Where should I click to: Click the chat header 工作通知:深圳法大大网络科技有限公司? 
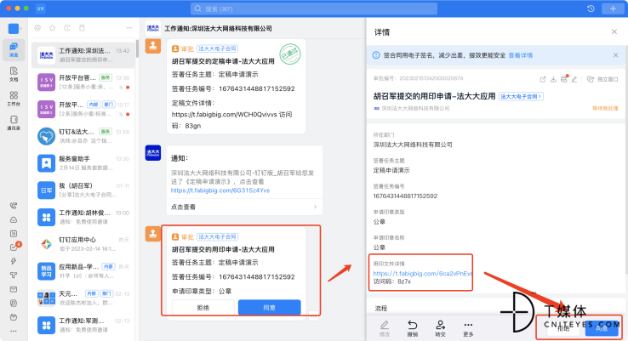click(219, 28)
